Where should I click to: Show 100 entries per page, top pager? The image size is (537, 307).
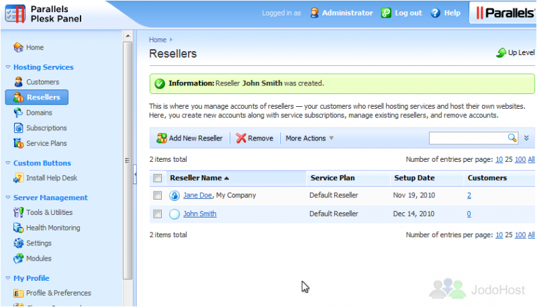pyautogui.click(x=520, y=159)
